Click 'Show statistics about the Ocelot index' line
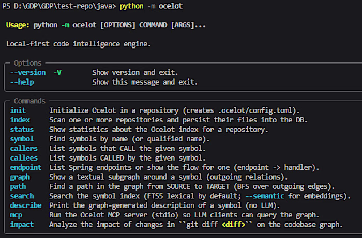 point(159,129)
